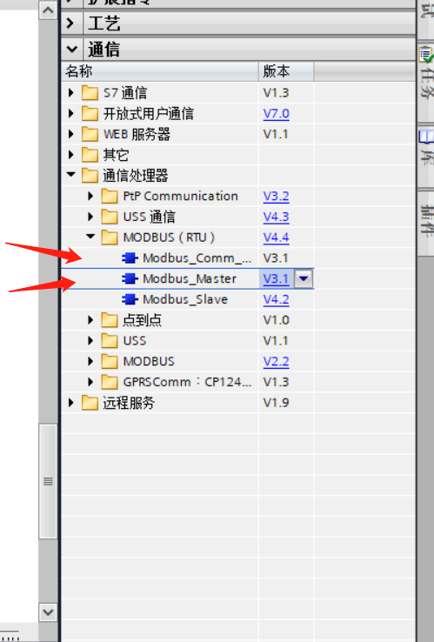
Task: Click the WEB 服务器 folder icon
Action: click(x=90, y=134)
